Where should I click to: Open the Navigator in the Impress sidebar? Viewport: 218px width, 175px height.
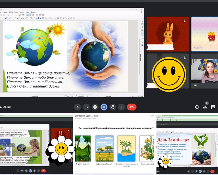click(142, 33)
